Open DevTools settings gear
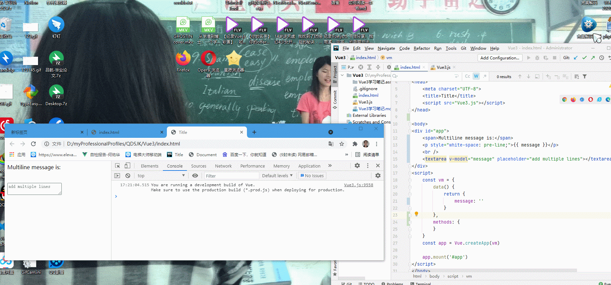 click(357, 166)
